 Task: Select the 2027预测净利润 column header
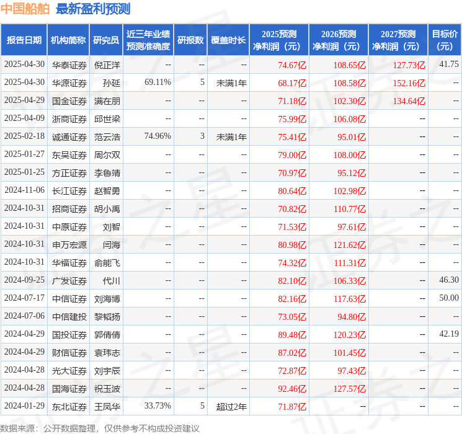coord(398,40)
